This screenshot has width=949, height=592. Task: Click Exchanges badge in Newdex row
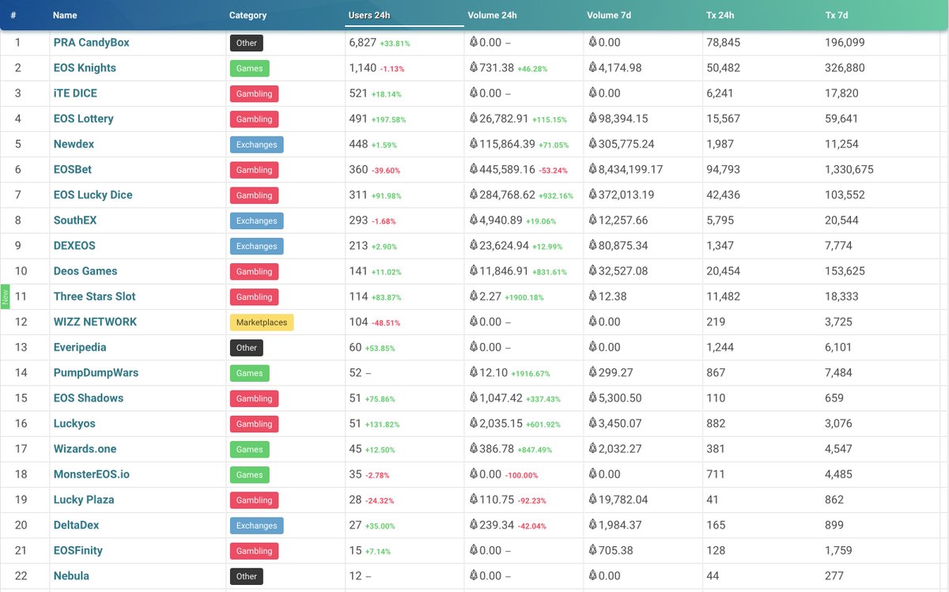tap(256, 145)
